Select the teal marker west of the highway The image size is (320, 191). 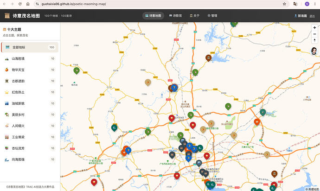(114, 128)
